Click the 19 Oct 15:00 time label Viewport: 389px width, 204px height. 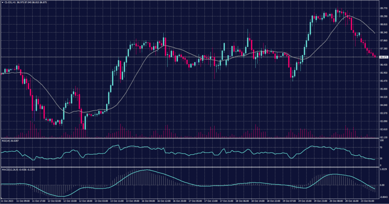305,200
